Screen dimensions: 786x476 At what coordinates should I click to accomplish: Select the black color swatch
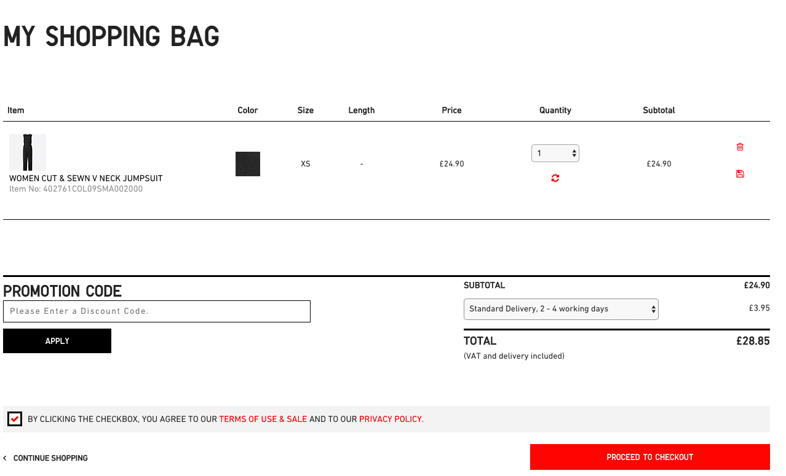248,164
